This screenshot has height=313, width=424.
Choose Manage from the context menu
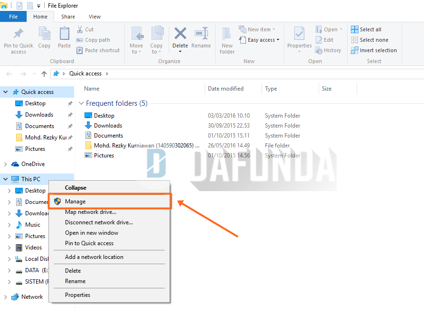(x=75, y=202)
